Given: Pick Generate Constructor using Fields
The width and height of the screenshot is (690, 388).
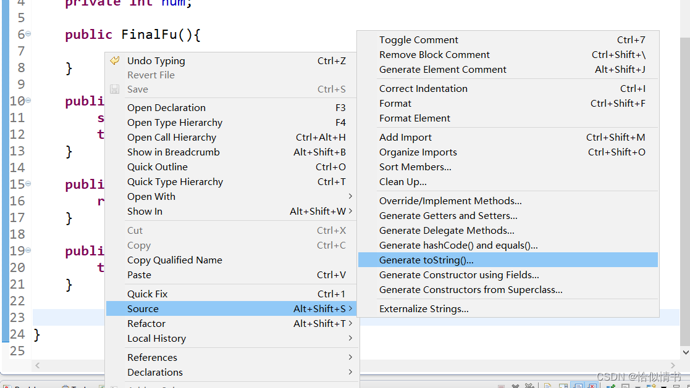Looking at the screenshot, I should pyautogui.click(x=459, y=275).
